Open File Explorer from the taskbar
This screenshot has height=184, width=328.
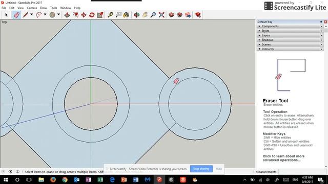click(41, 179)
